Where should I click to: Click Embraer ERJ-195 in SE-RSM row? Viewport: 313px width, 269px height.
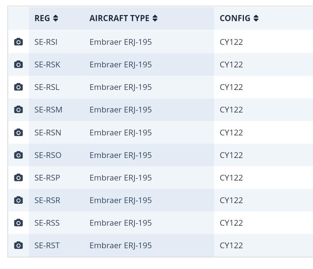tap(120, 110)
